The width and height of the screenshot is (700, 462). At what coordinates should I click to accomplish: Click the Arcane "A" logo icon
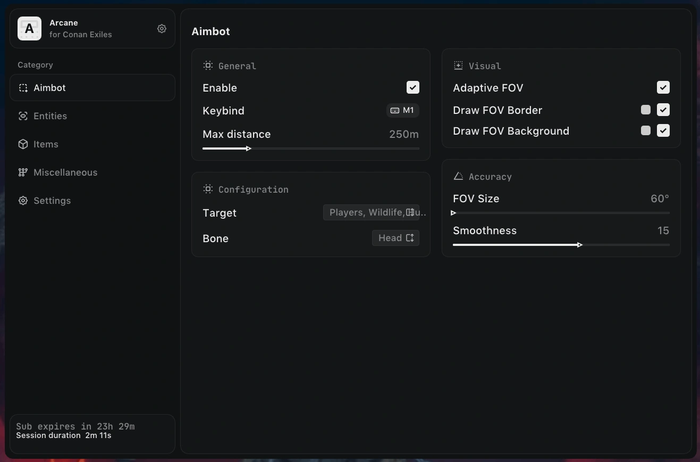point(29,29)
